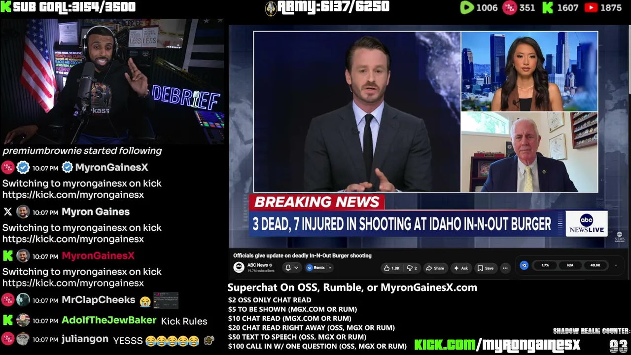Click the blue vidIQ icon

[x=524, y=265]
